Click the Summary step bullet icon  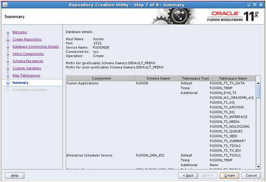click(8, 83)
